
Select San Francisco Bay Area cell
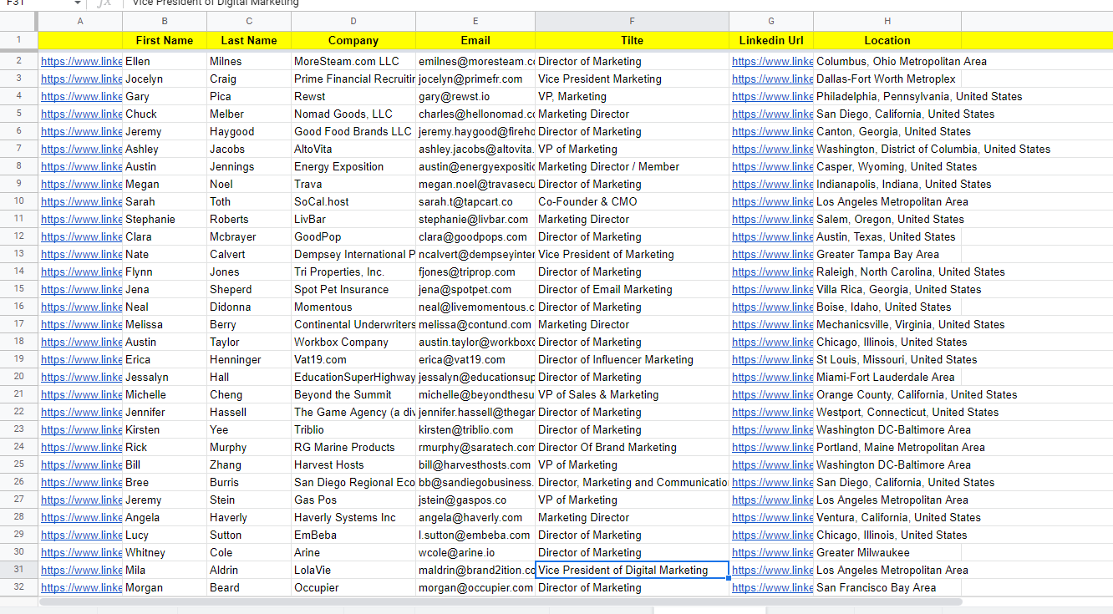point(887,587)
